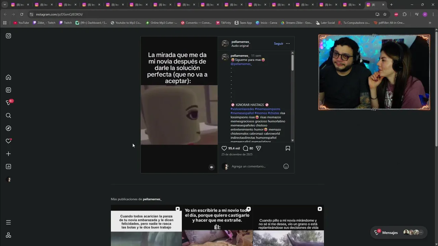
Task: Open the Extensions puzzle icon
Action: [404, 14]
